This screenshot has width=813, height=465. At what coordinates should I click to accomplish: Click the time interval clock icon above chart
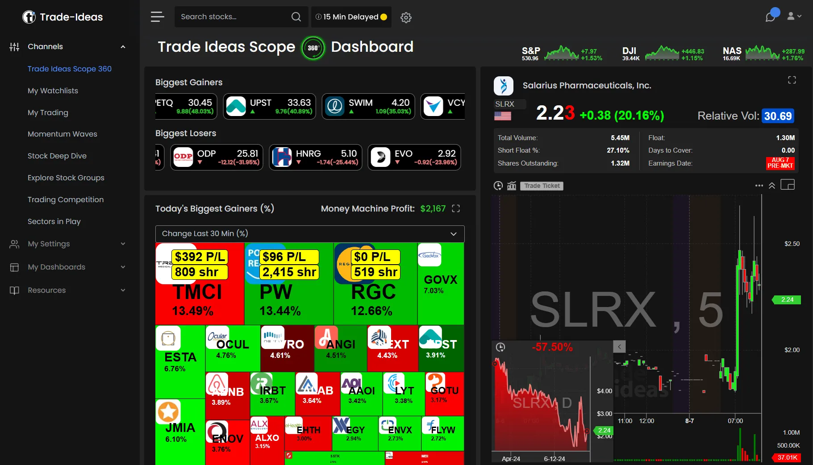coord(498,186)
